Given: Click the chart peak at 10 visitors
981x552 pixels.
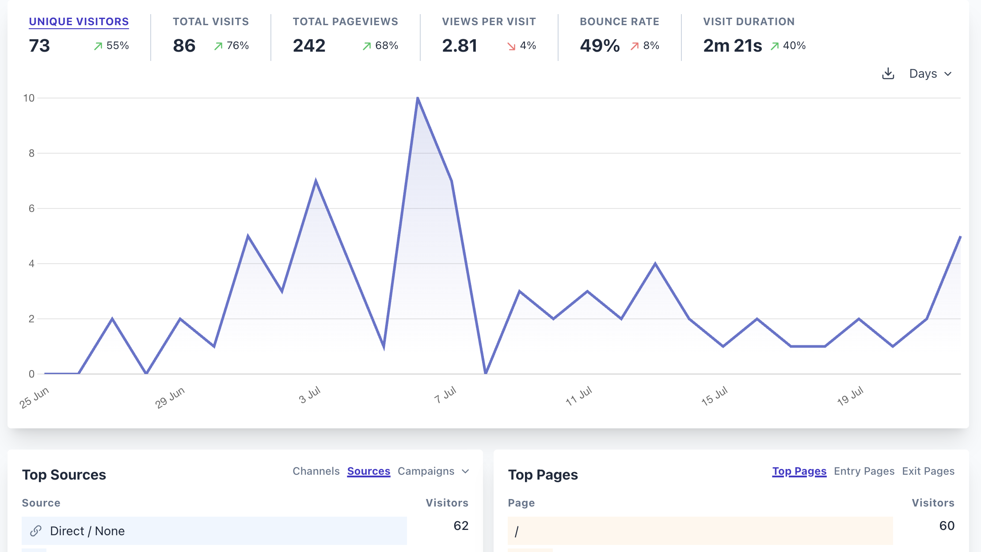Looking at the screenshot, I should pos(418,98).
